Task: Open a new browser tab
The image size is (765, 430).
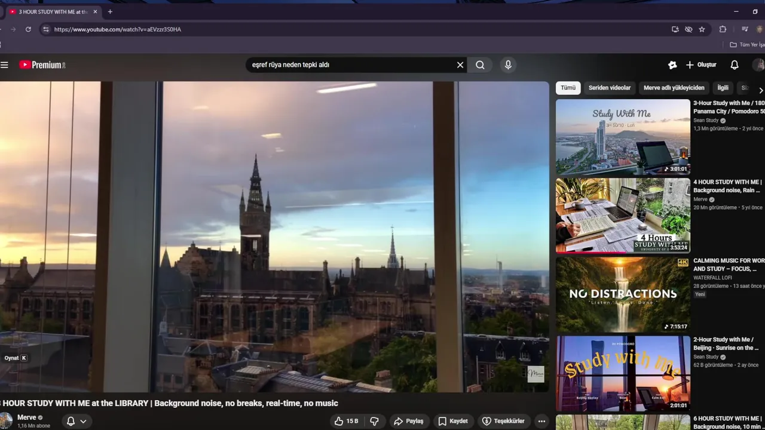Action: tap(110, 11)
